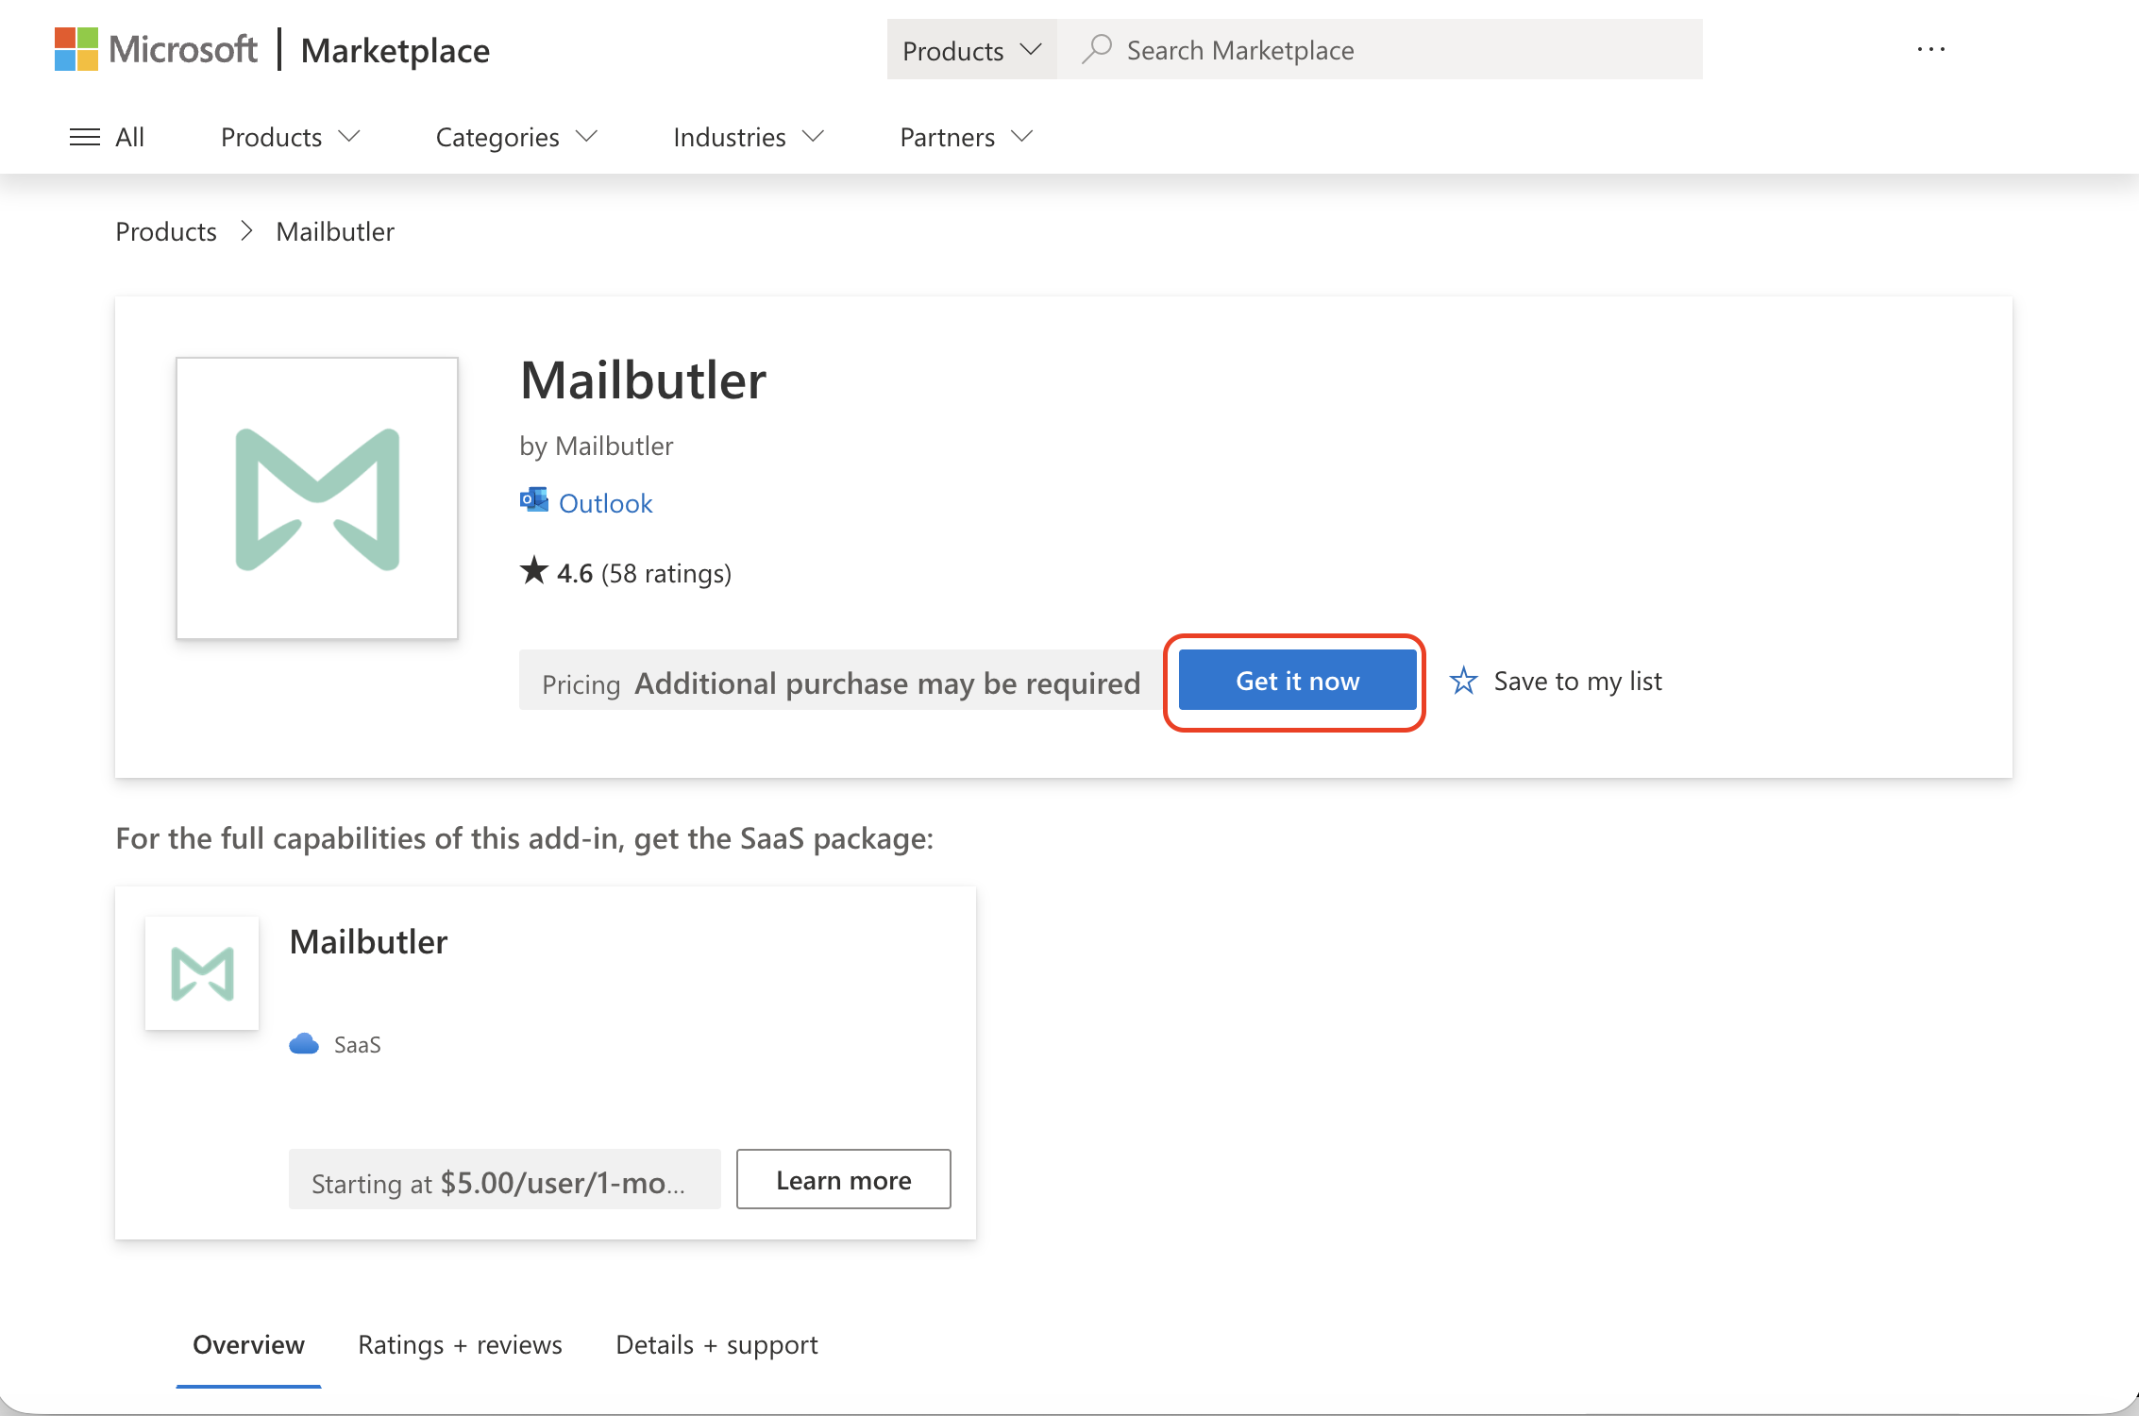
Task: Click the Save to my list star
Action: click(1463, 681)
